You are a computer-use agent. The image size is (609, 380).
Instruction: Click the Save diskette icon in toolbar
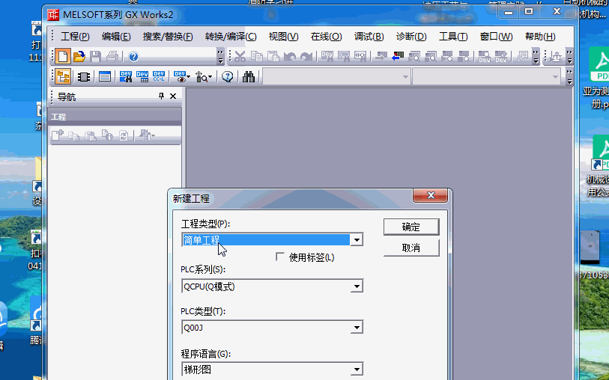tap(96, 56)
